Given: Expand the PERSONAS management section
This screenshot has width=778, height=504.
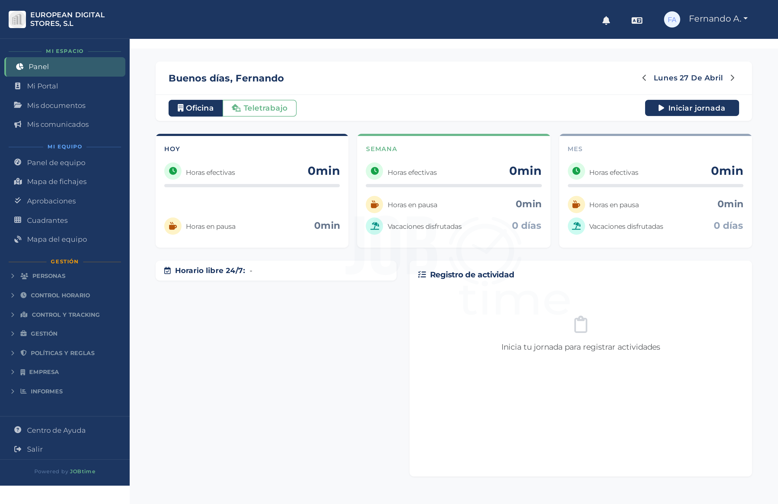Looking at the screenshot, I should point(48,276).
